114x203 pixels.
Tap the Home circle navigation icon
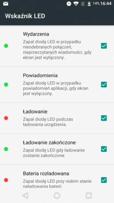[57, 195]
